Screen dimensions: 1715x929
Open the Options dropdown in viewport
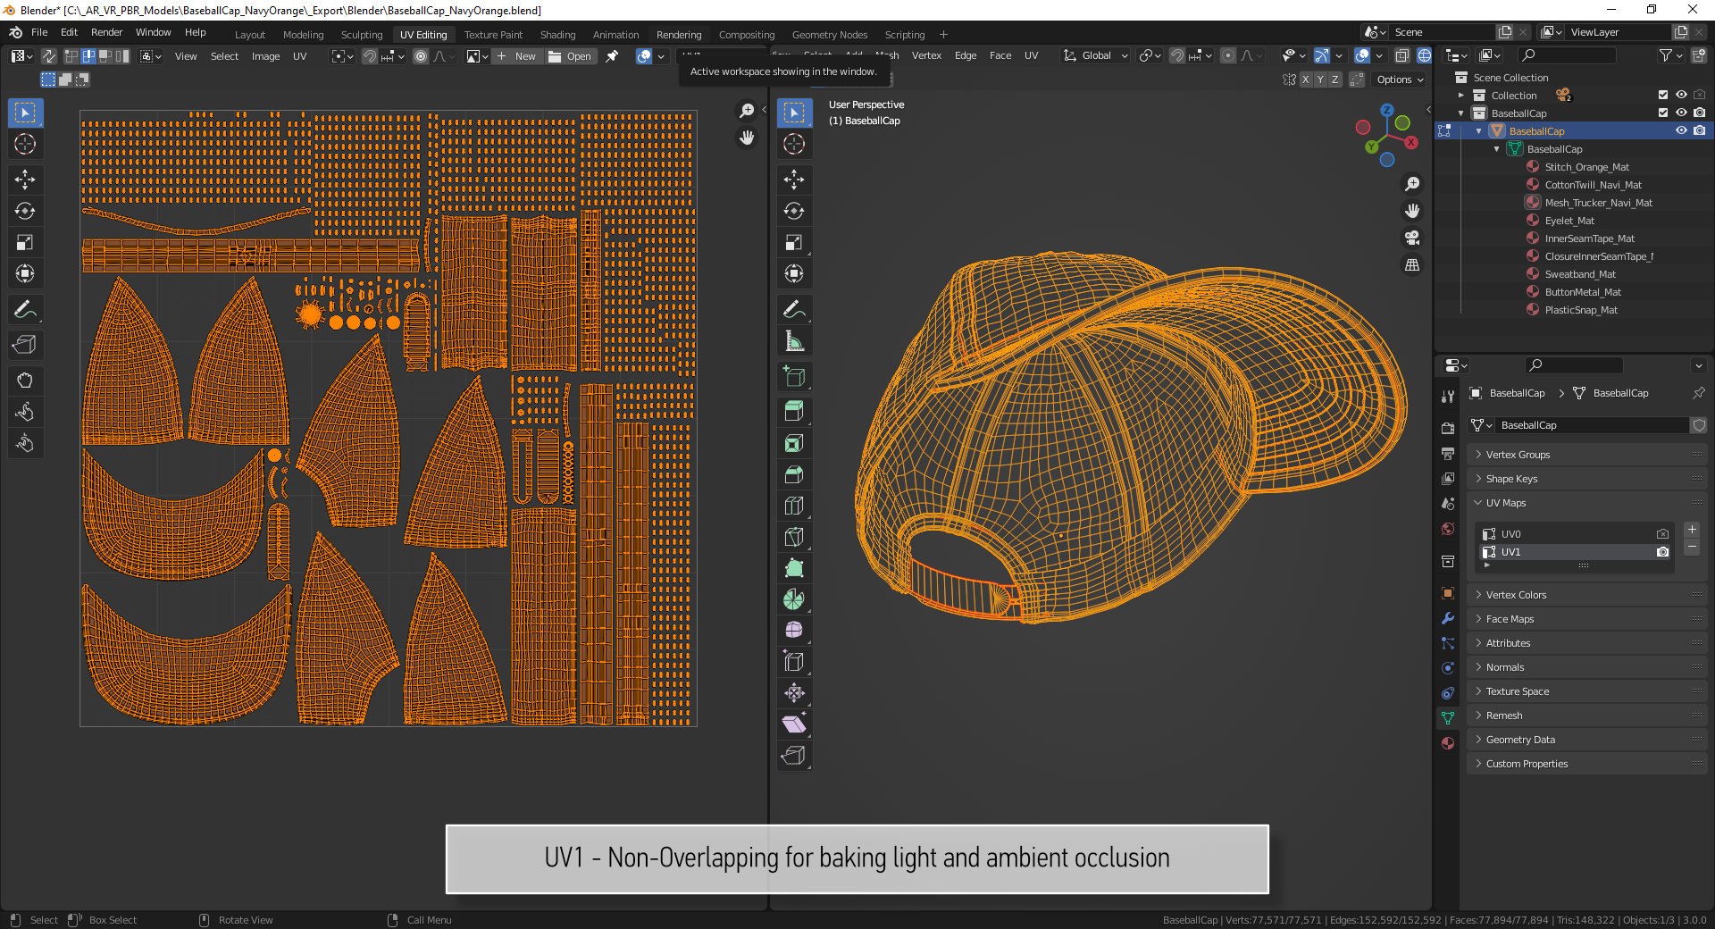[1400, 80]
